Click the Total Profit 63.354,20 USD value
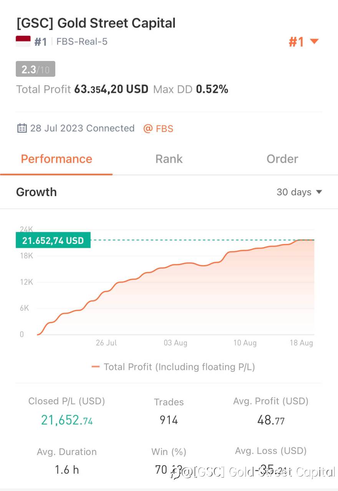 click(111, 89)
